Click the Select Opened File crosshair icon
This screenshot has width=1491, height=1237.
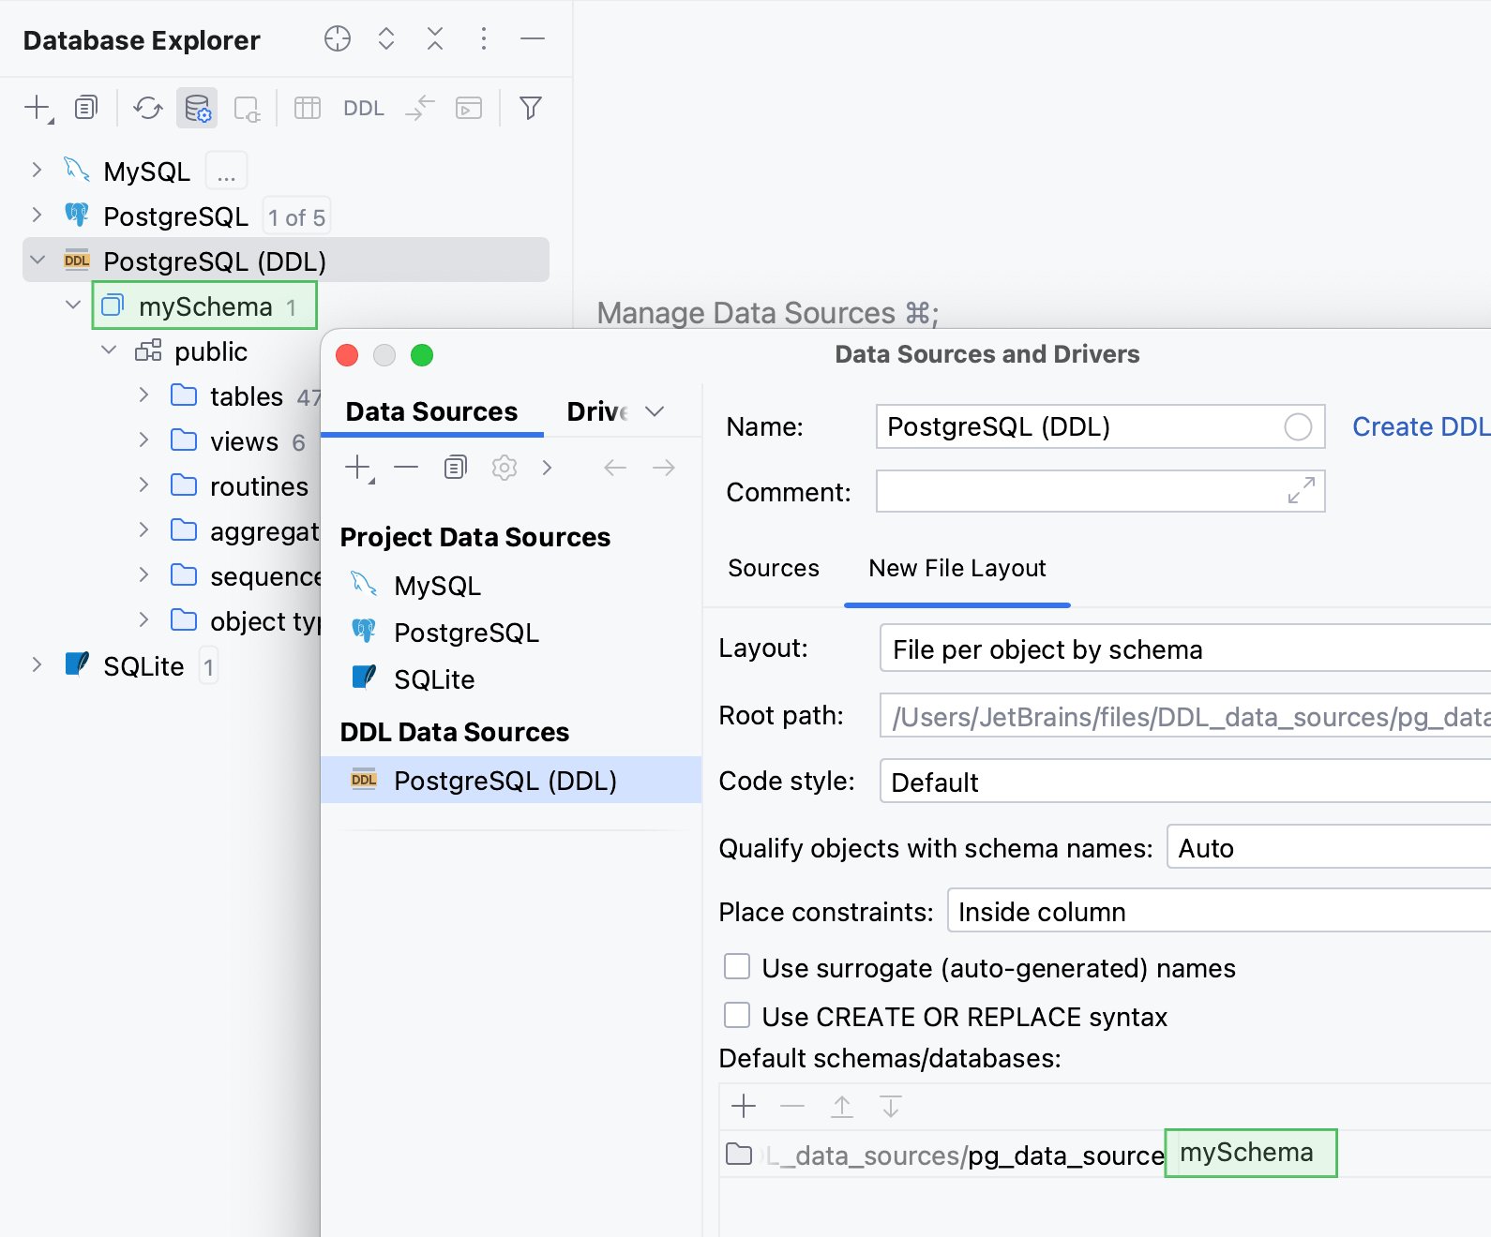338,38
